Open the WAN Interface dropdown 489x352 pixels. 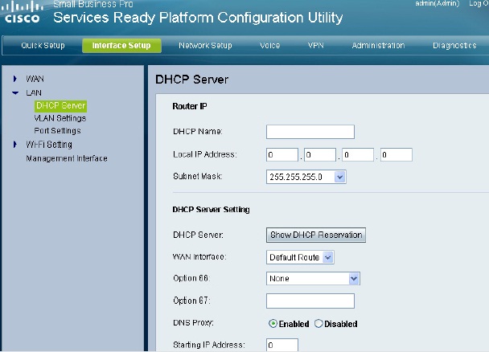[x=300, y=257]
